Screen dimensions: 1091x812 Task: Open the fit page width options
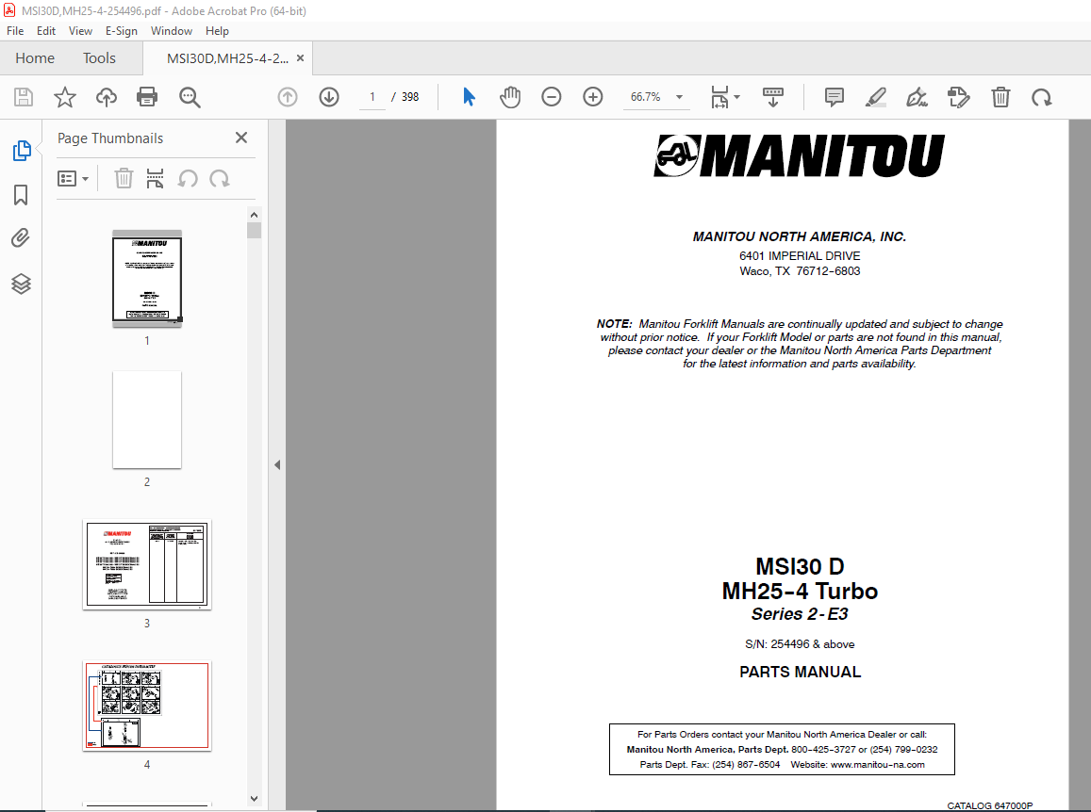[725, 97]
